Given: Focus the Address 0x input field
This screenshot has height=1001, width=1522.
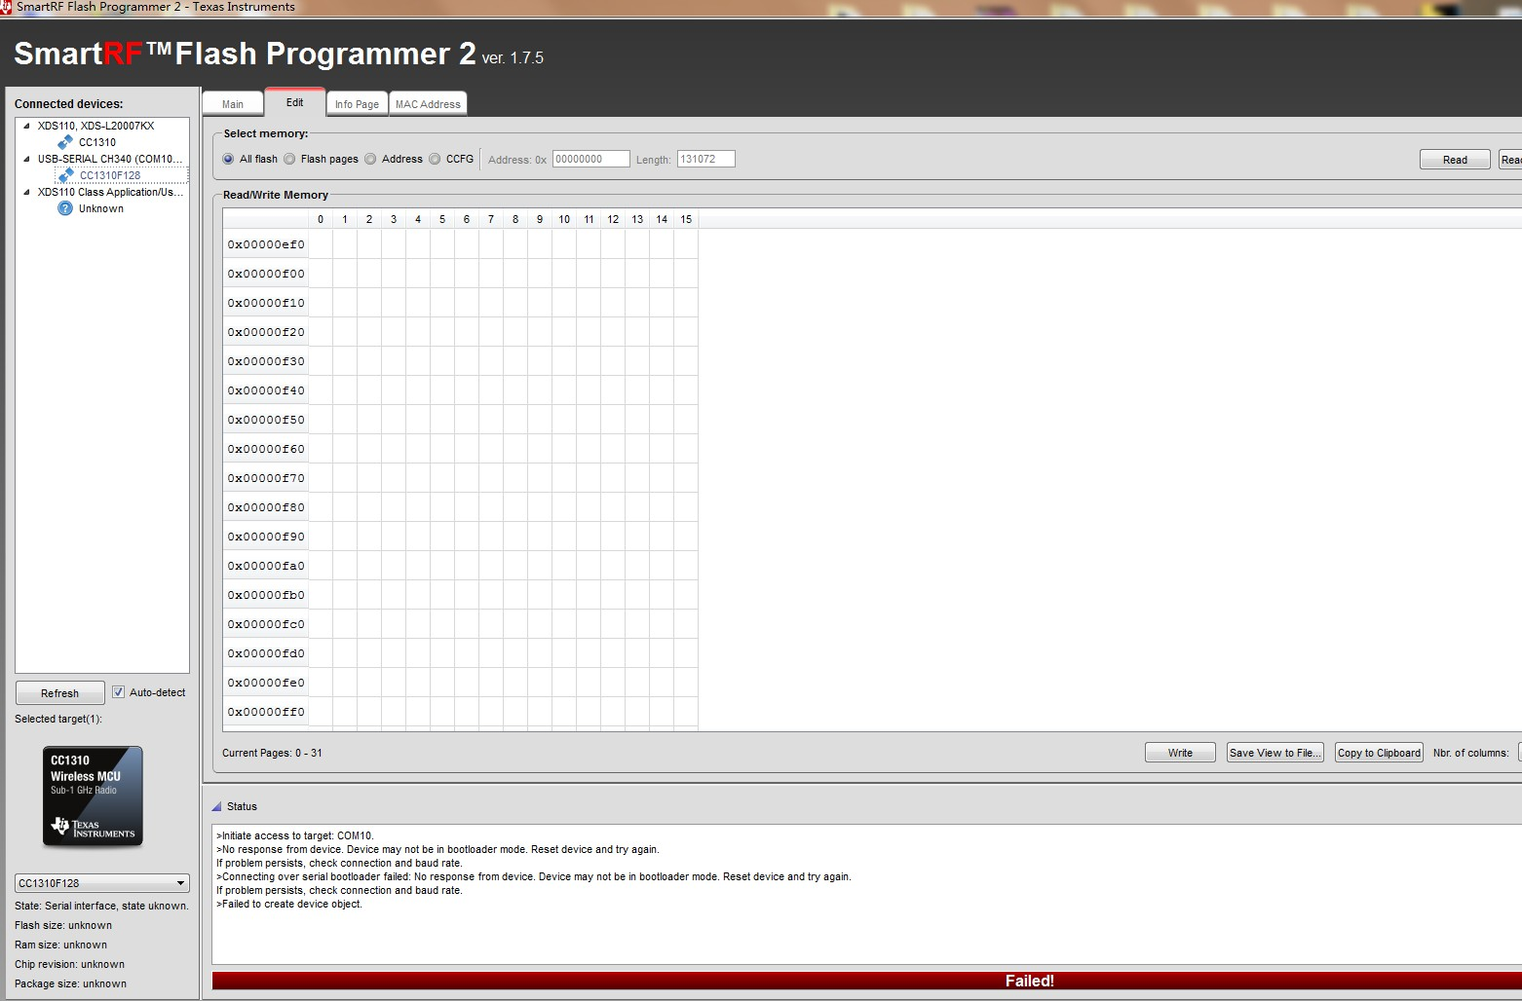Looking at the screenshot, I should pyautogui.click(x=590, y=159).
